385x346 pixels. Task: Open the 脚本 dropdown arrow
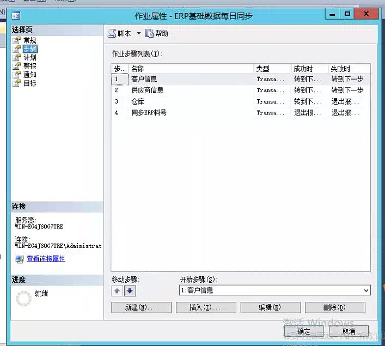tap(138, 33)
